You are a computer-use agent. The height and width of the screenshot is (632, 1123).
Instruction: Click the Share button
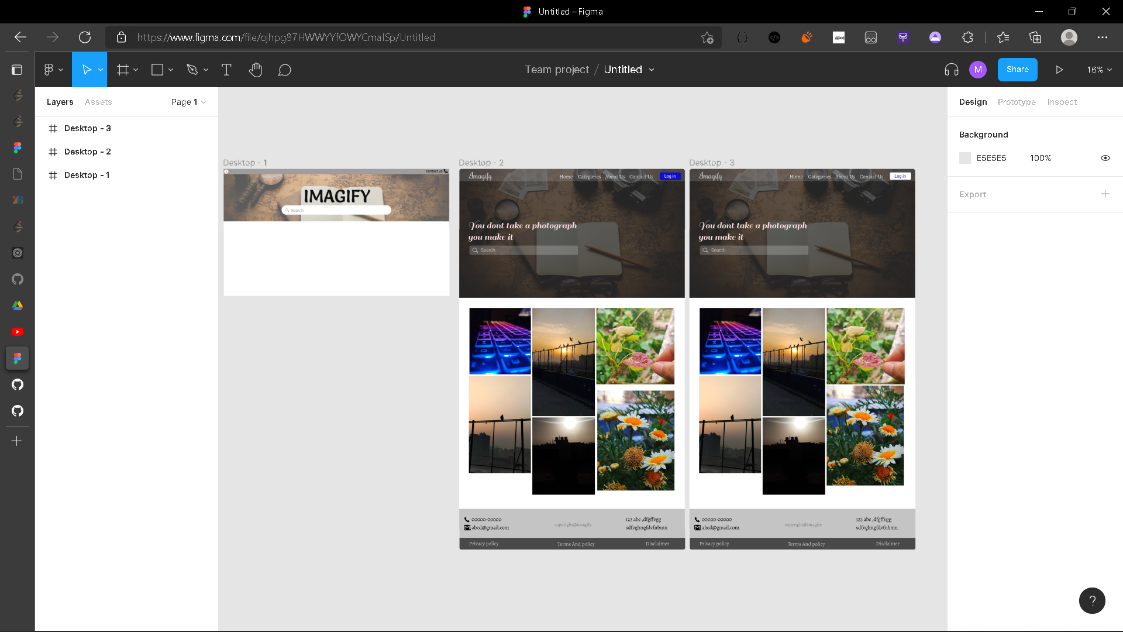tap(1017, 70)
